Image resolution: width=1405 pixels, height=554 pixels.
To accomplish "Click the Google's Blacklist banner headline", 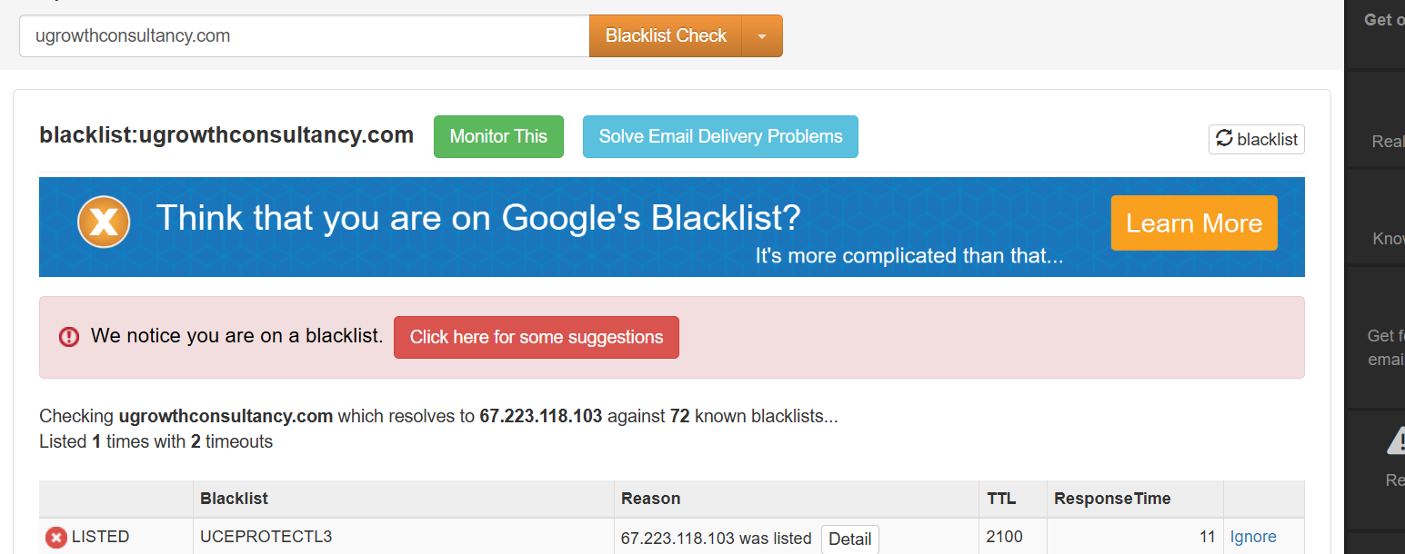I will pos(478,218).
